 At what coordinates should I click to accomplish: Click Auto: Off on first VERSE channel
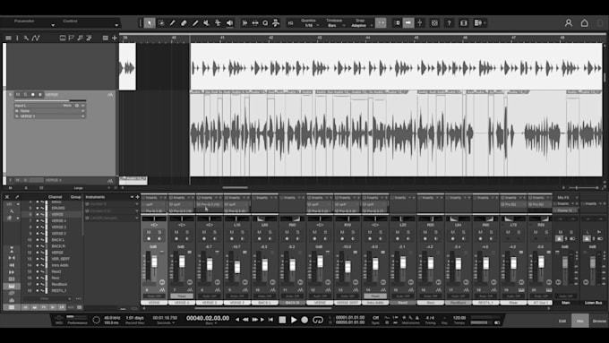pyautogui.click(x=154, y=296)
